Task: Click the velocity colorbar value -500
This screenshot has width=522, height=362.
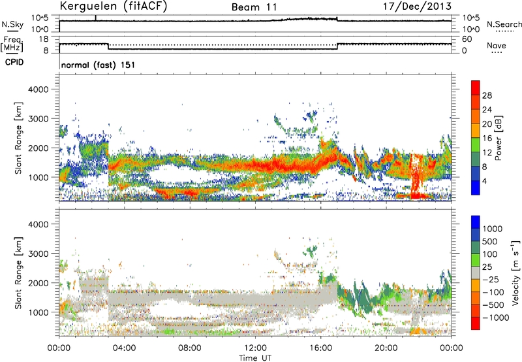Action: (x=493, y=304)
